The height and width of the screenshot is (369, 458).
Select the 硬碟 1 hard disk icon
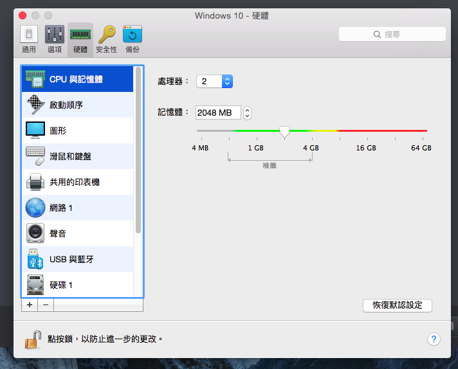35,285
